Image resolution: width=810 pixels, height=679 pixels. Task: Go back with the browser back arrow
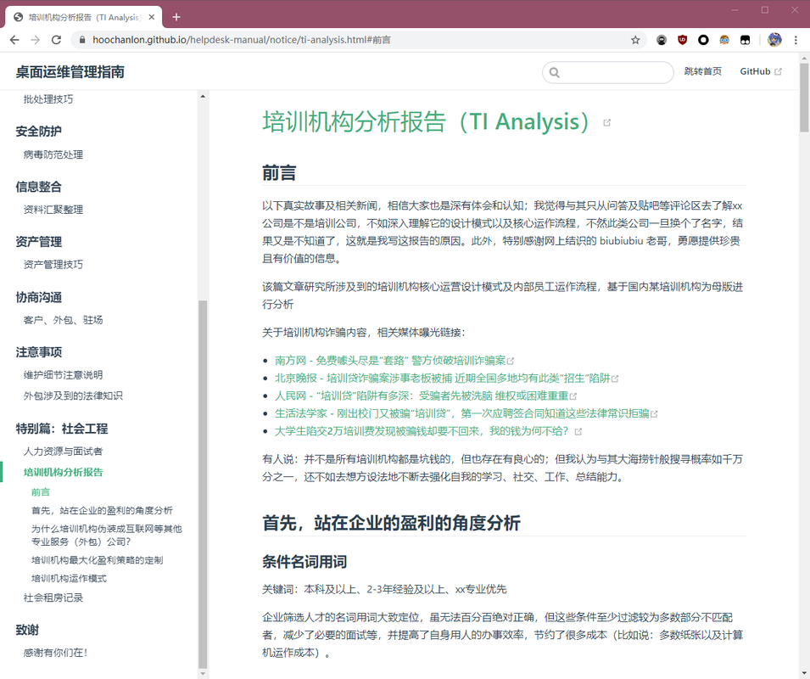(14, 40)
